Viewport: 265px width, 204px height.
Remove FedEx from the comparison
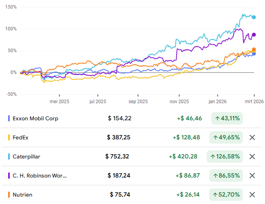pos(252,137)
